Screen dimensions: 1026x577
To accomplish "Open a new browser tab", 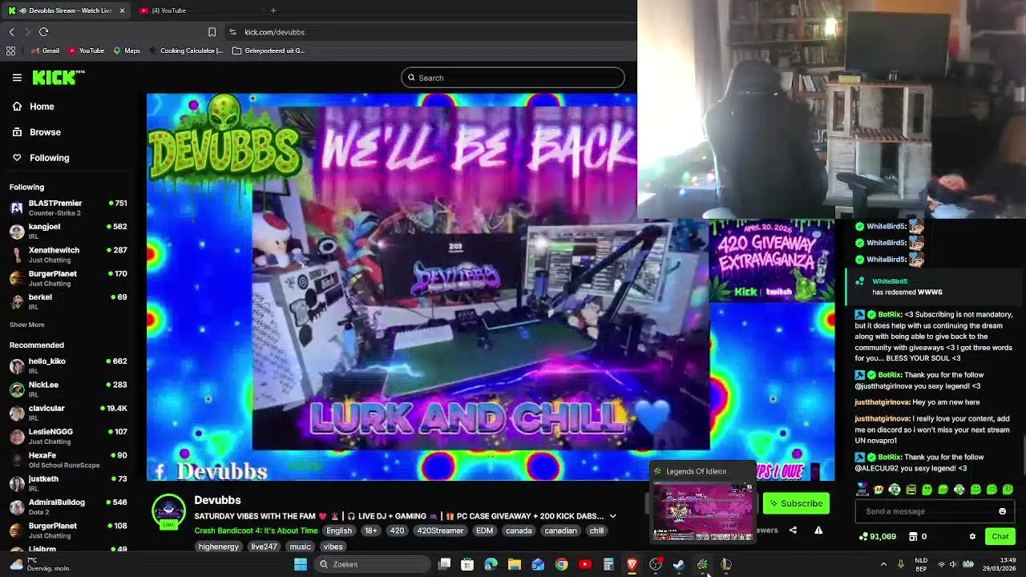I will [x=273, y=10].
